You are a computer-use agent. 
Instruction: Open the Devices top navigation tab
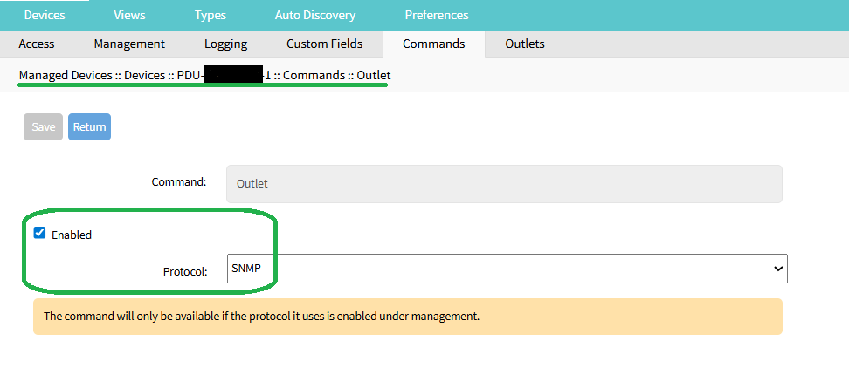pos(45,15)
